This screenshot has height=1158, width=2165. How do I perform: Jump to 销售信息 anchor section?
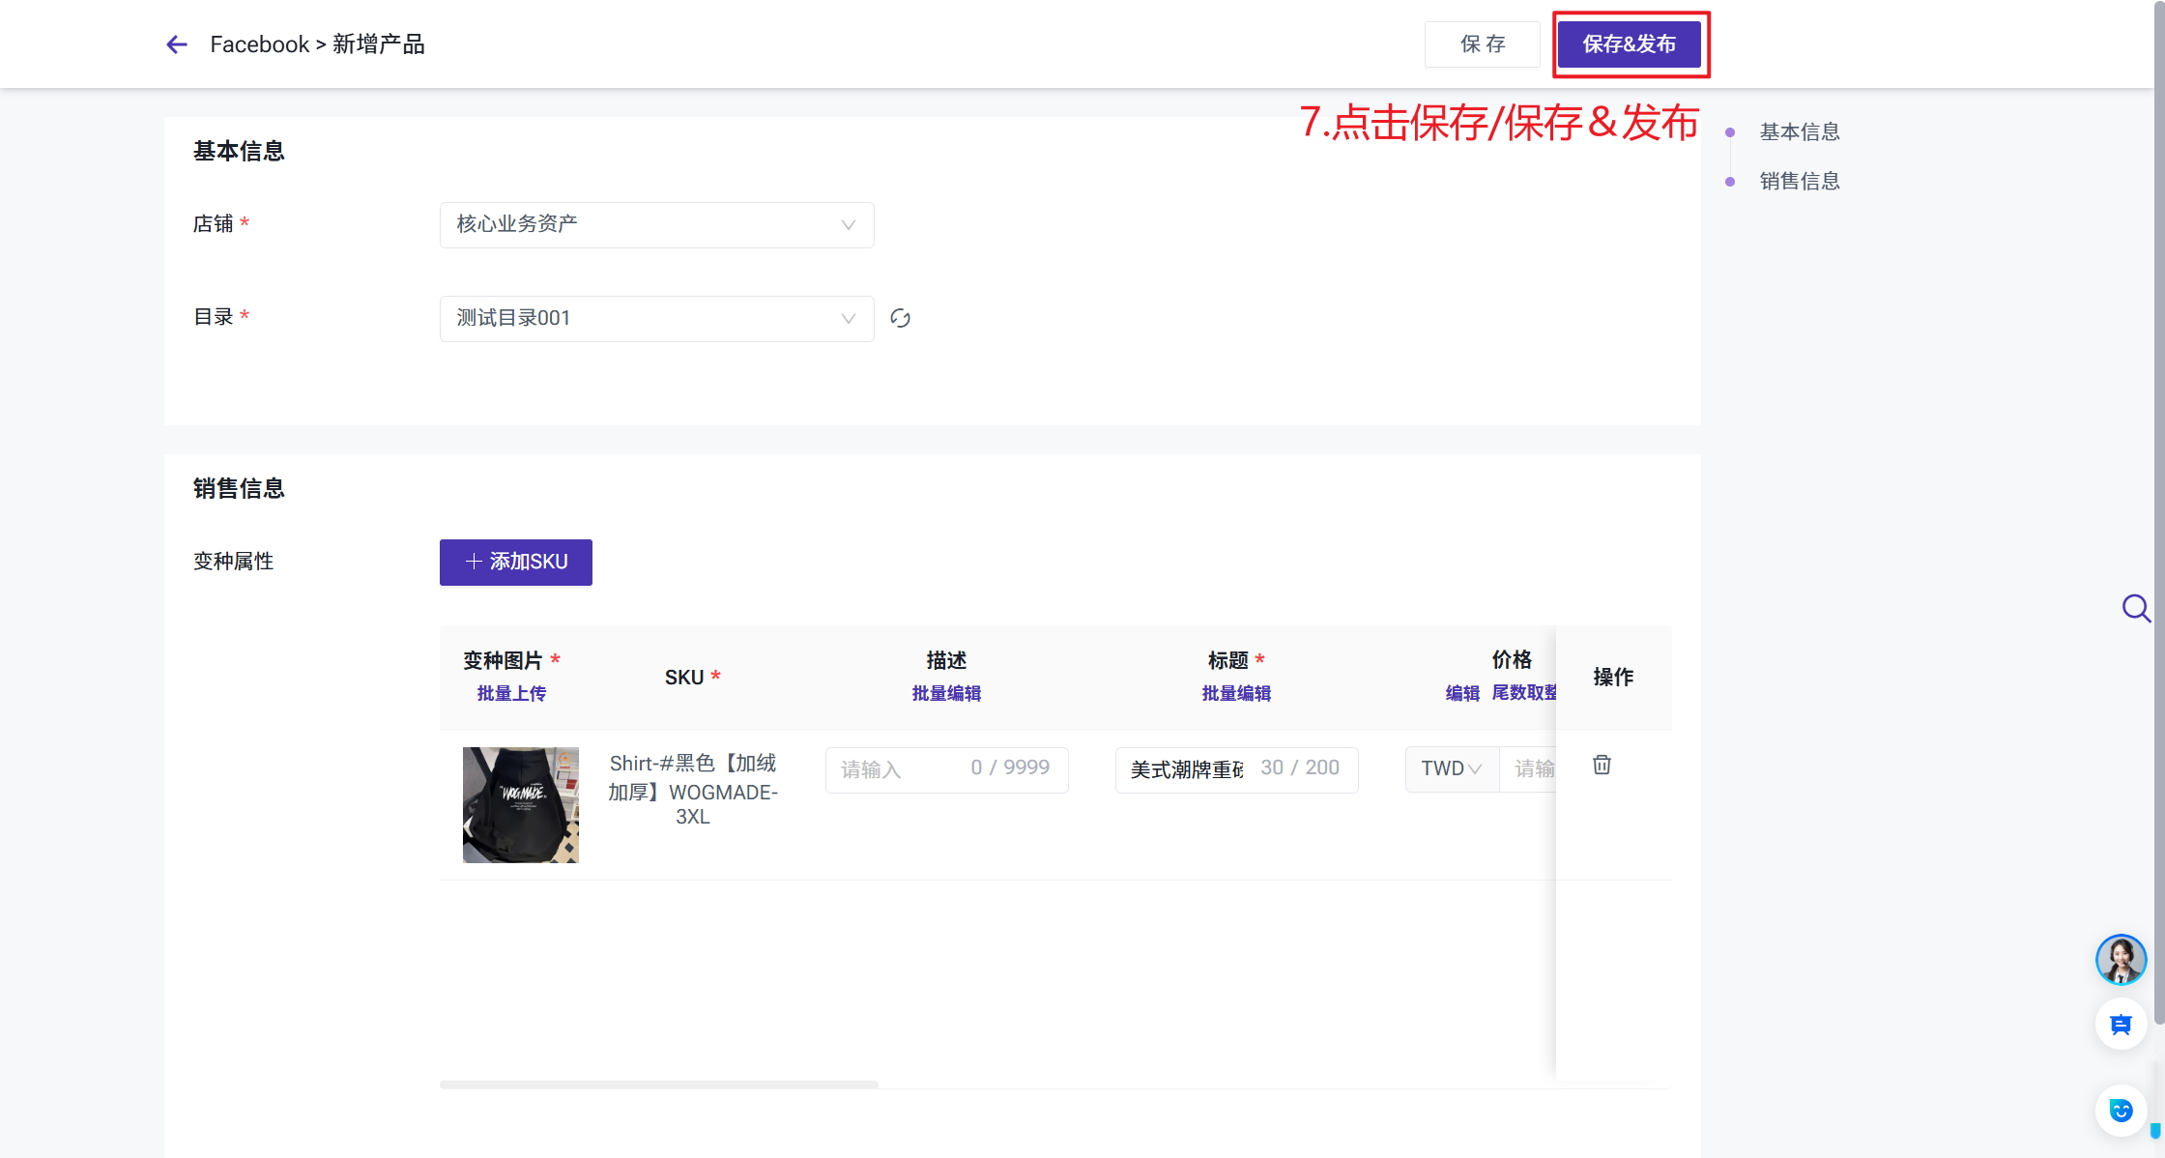coord(1799,182)
